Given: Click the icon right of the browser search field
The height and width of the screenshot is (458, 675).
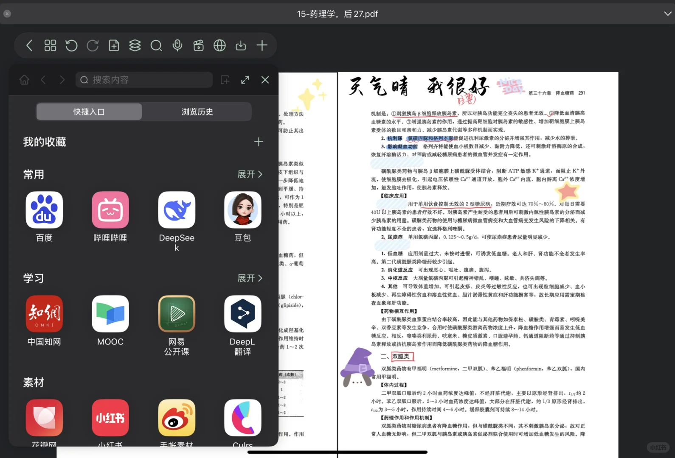Looking at the screenshot, I should (x=225, y=80).
